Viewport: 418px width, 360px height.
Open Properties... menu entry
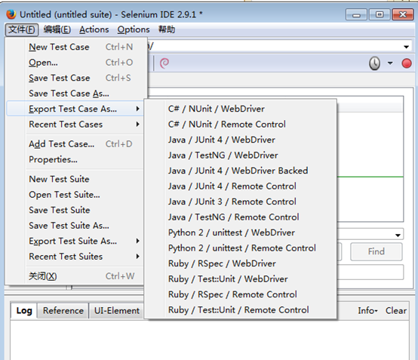pyautogui.click(x=75, y=159)
